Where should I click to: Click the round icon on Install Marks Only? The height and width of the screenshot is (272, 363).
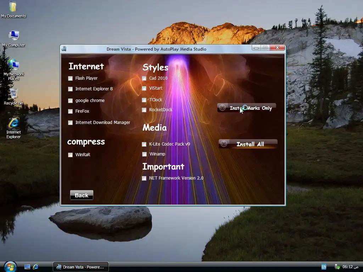click(x=223, y=108)
